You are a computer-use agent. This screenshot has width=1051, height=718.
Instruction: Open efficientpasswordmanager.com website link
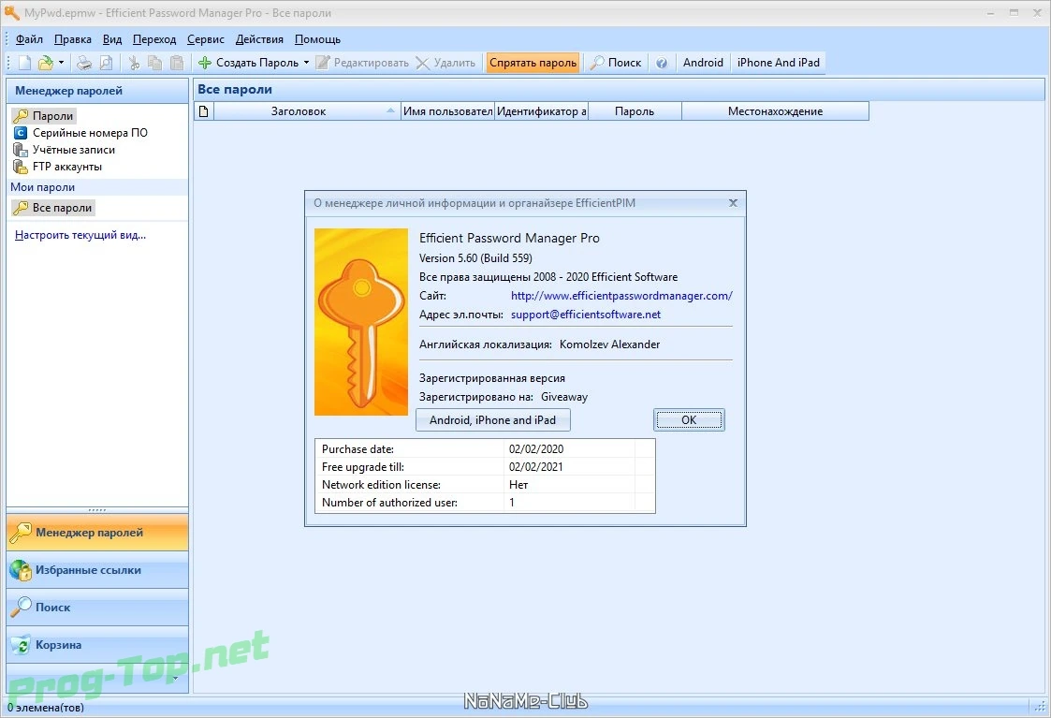point(621,296)
